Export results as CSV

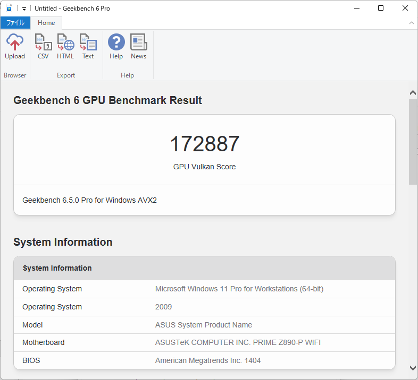[43, 47]
